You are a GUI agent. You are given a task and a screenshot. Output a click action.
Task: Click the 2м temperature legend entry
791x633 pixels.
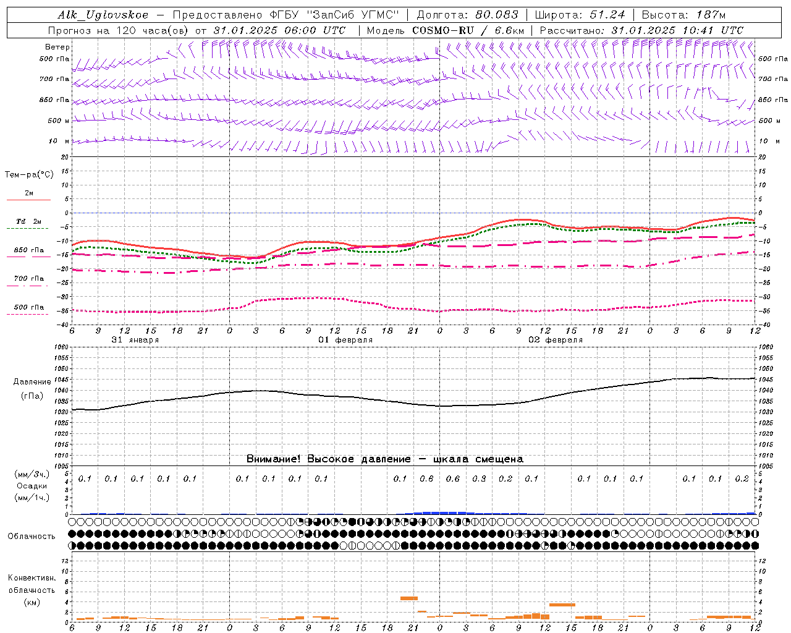point(29,193)
